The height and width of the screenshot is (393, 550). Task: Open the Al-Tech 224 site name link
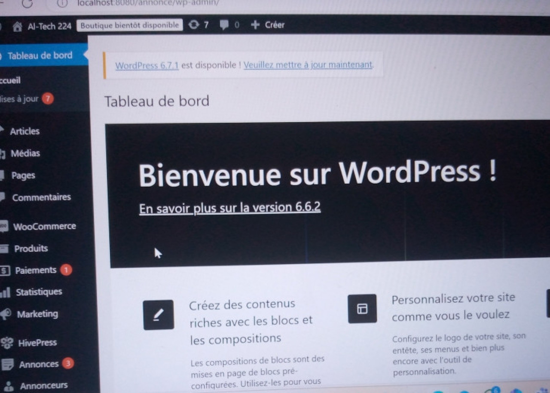49,26
